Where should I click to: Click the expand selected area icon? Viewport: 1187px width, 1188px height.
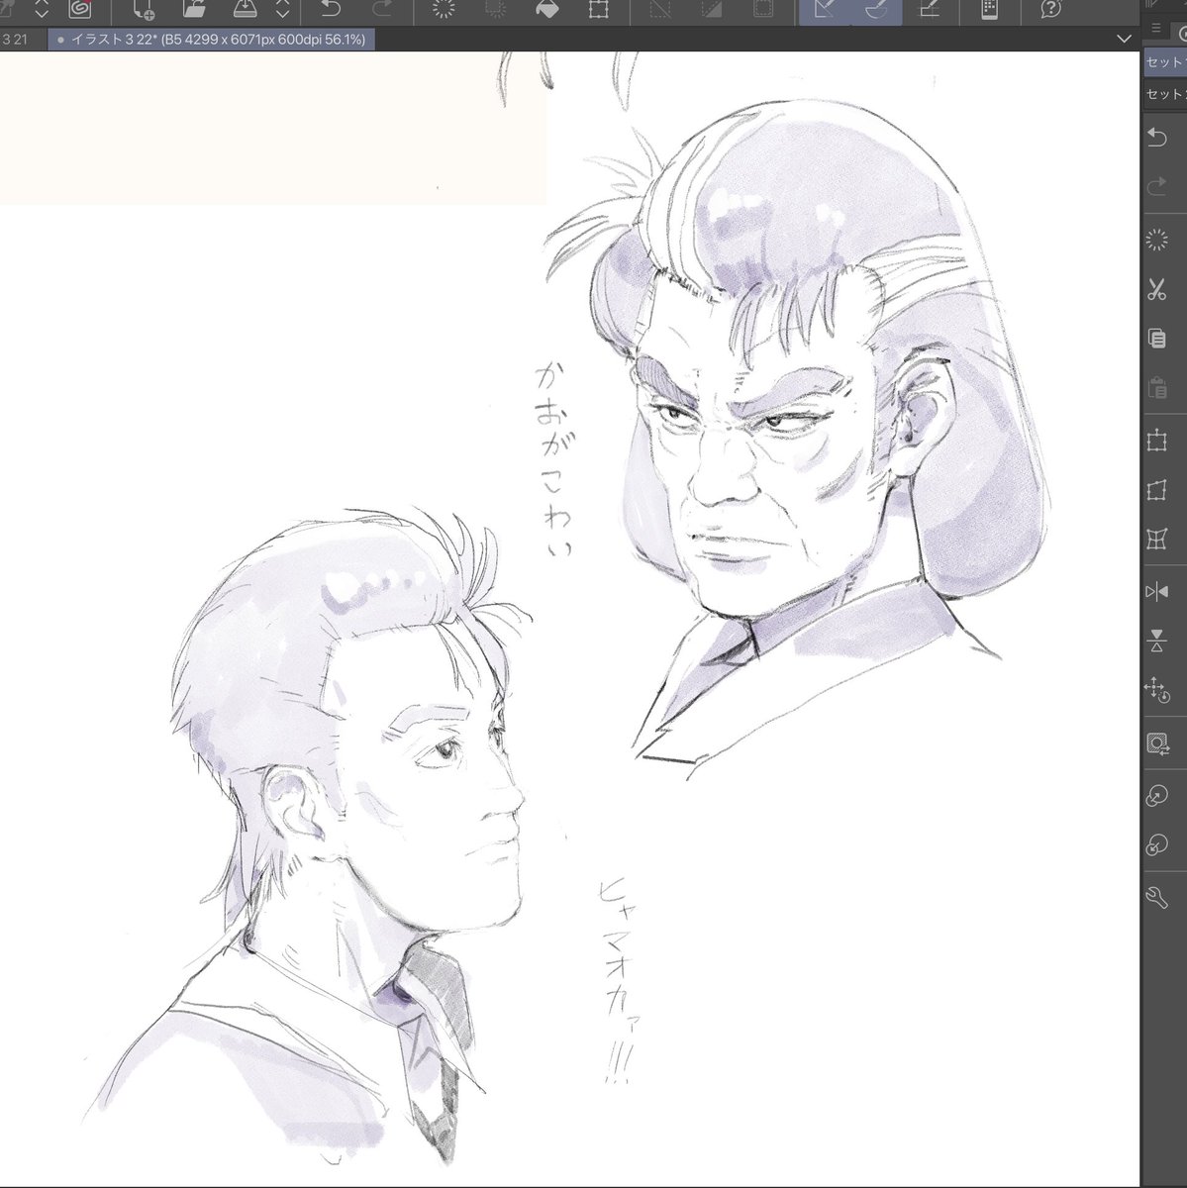1156,796
